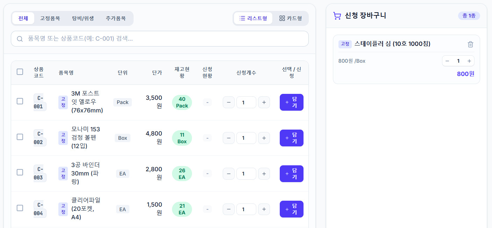Check the box for item C-004

click(x=20, y=208)
